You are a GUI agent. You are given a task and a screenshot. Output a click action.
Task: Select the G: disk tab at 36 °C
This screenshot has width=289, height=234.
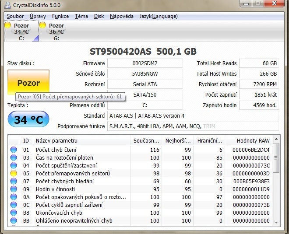[56, 31]
